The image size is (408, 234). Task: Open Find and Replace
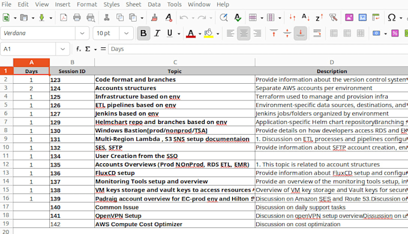[x=224, y=17]
